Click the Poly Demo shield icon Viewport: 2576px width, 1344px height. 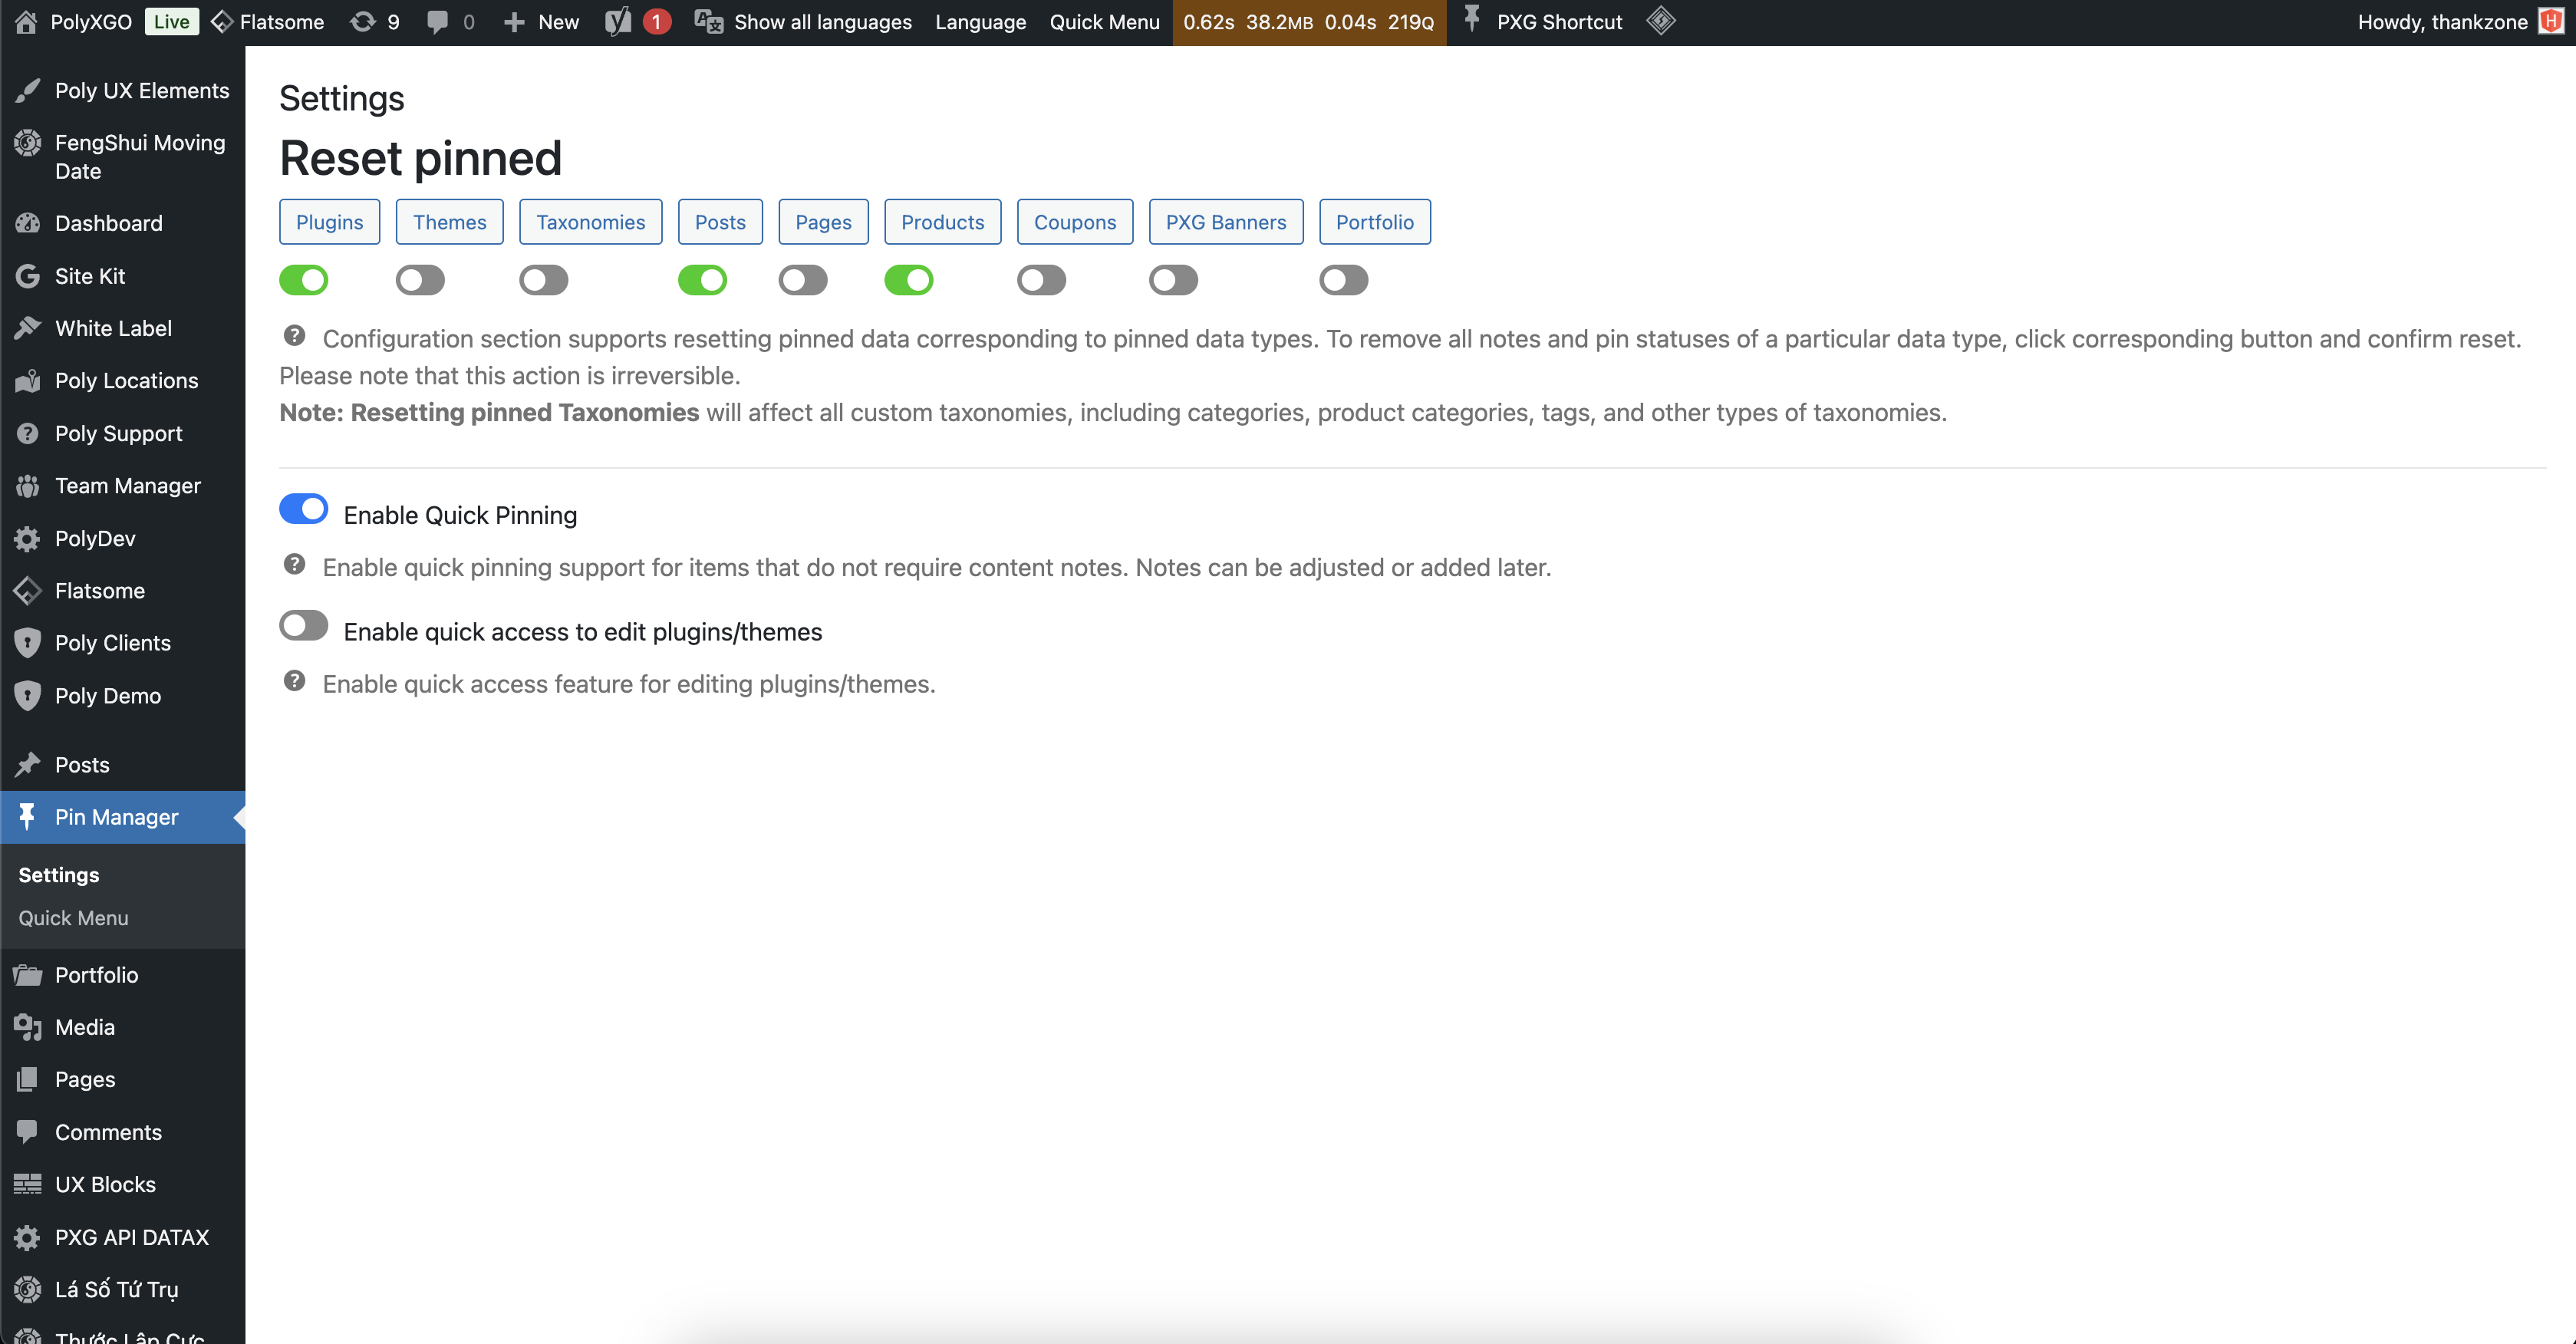click(x=28, y=696)
